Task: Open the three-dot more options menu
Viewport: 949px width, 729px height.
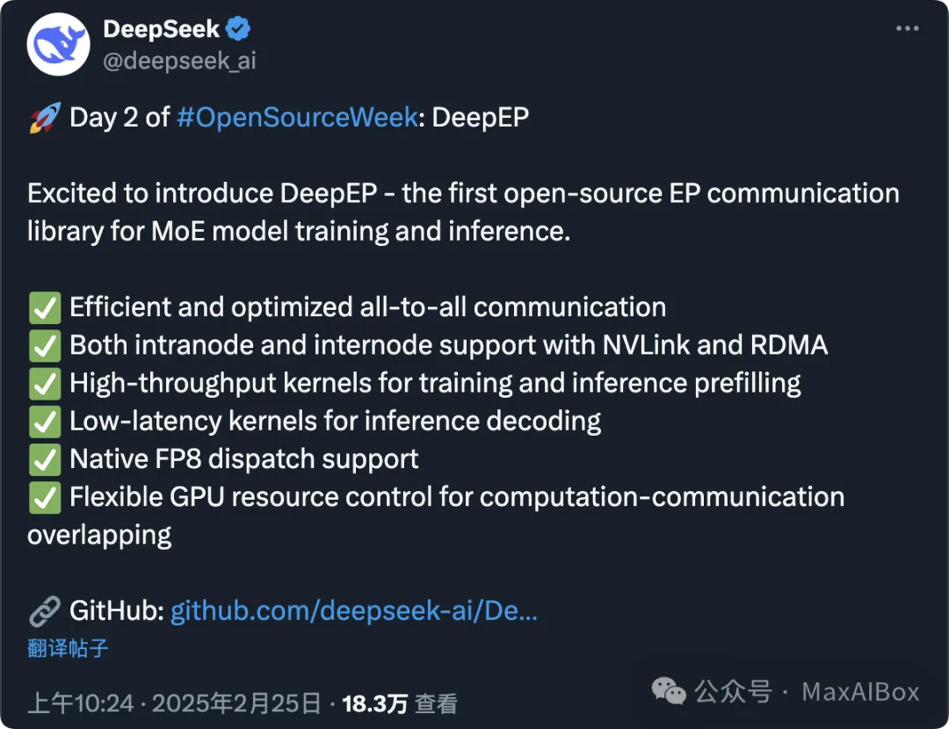Action: point(907,29)
